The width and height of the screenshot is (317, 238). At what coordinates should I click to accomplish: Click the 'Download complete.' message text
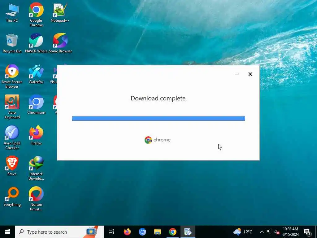pos(159,98)
